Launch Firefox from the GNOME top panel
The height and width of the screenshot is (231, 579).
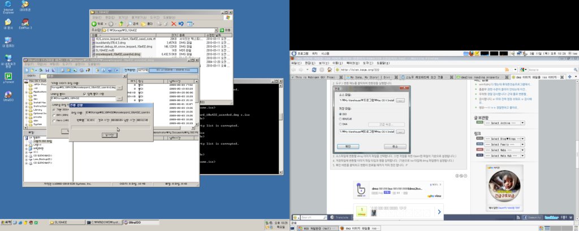[472, 54]
